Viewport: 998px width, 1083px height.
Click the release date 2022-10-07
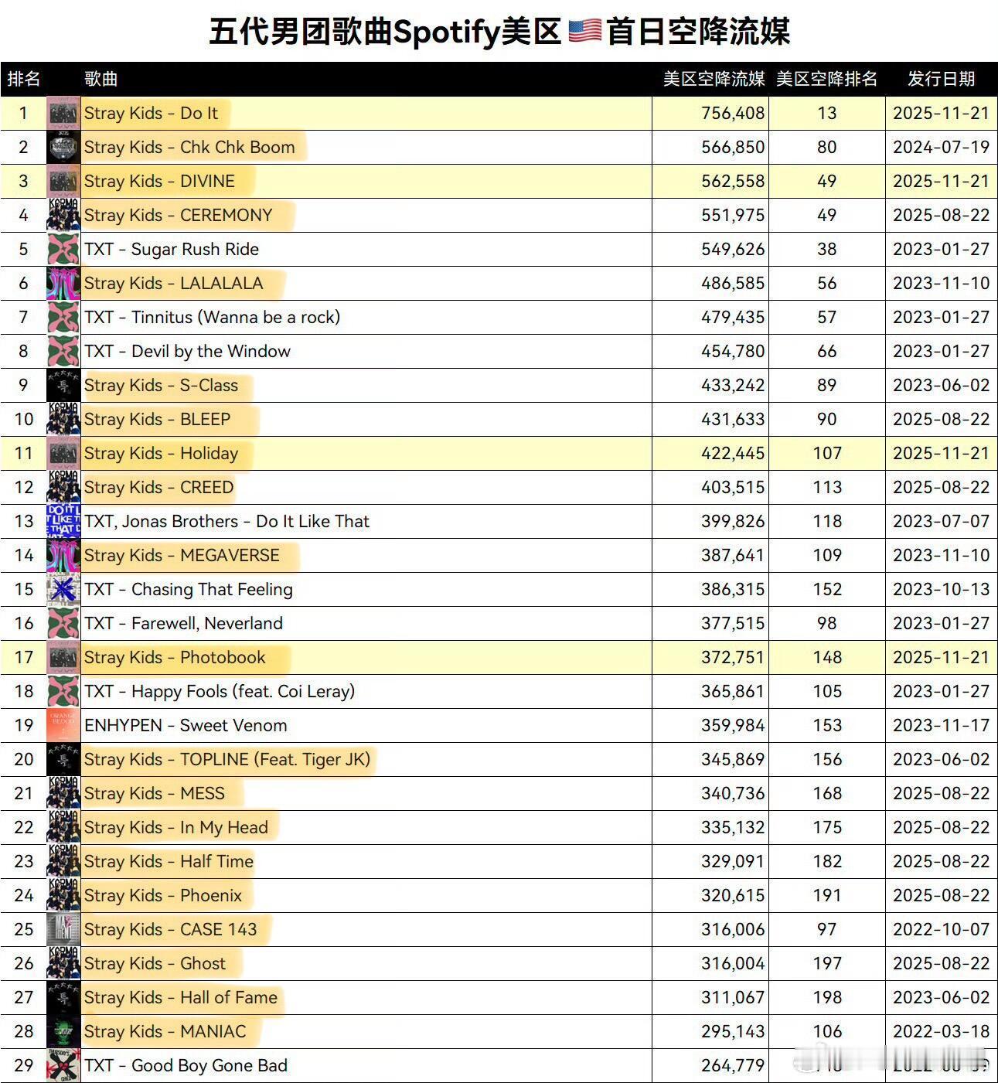click(941, 929)
